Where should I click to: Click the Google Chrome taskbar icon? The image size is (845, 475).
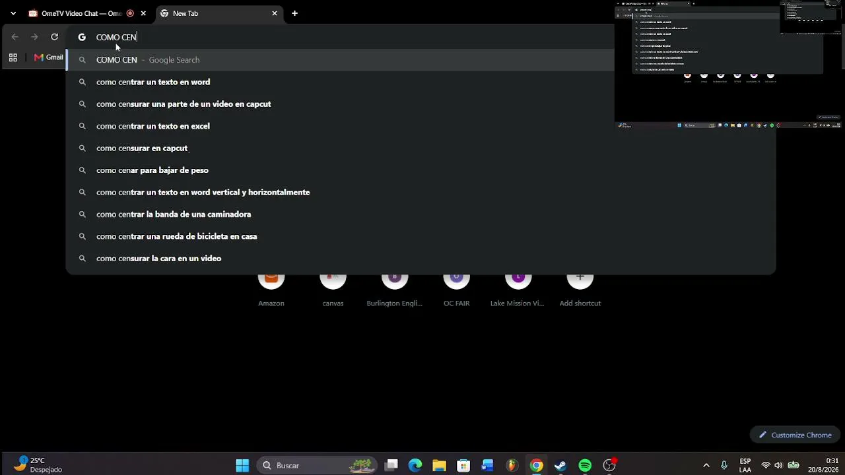click(536, 466)
